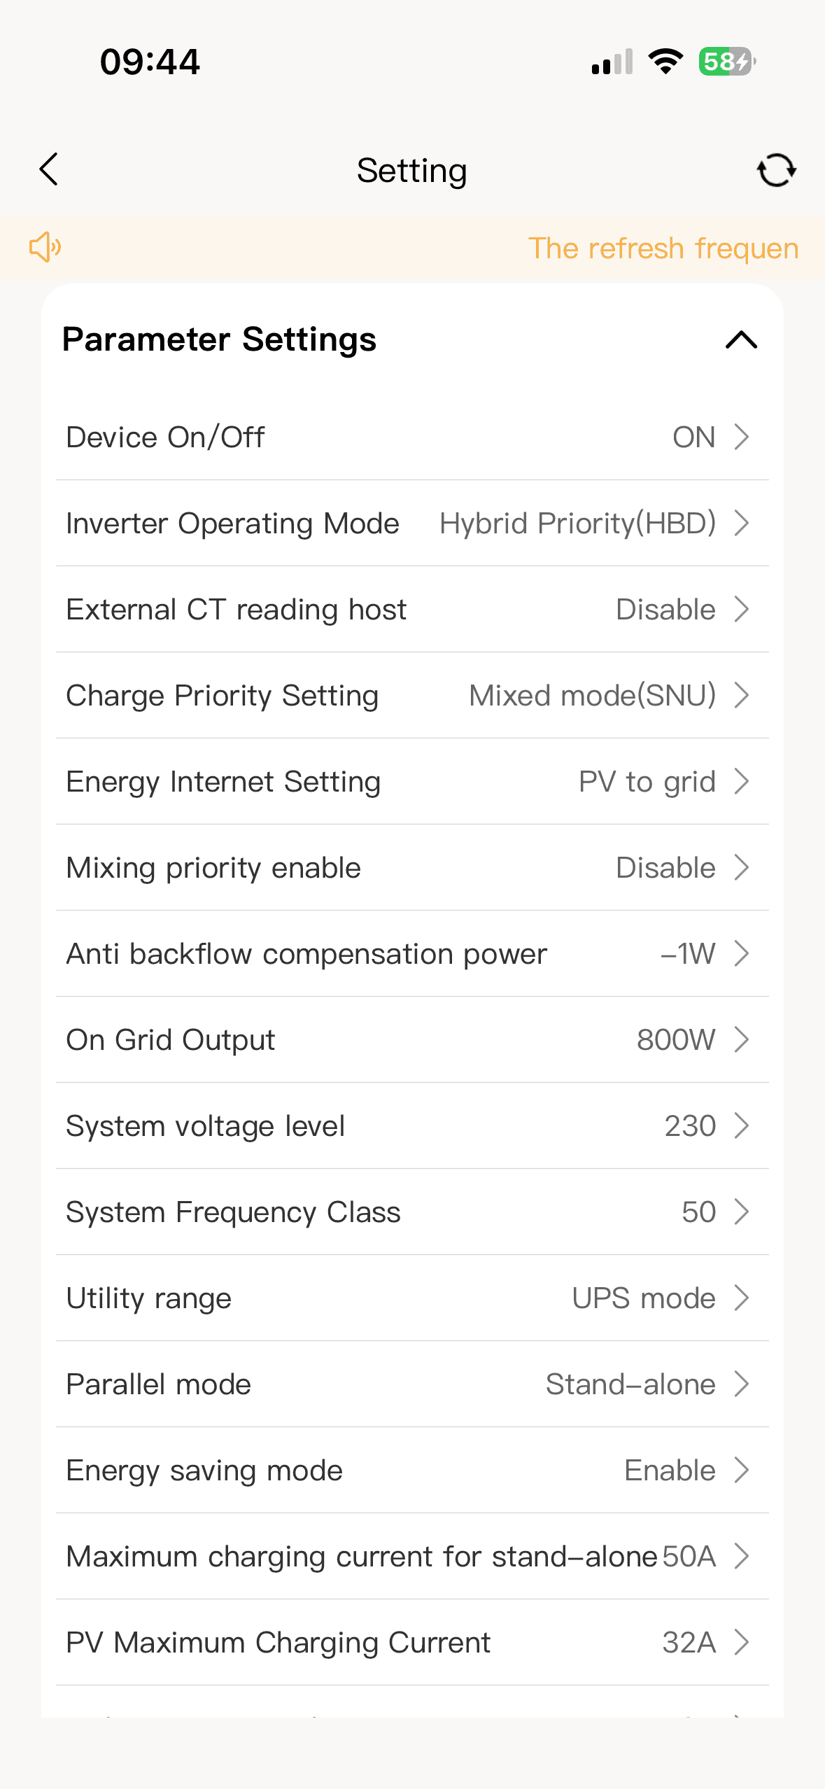The image size is (825, 1789).
Task: Toggle the Mixing priority enable setting
Action: click(x=411, y=867)
